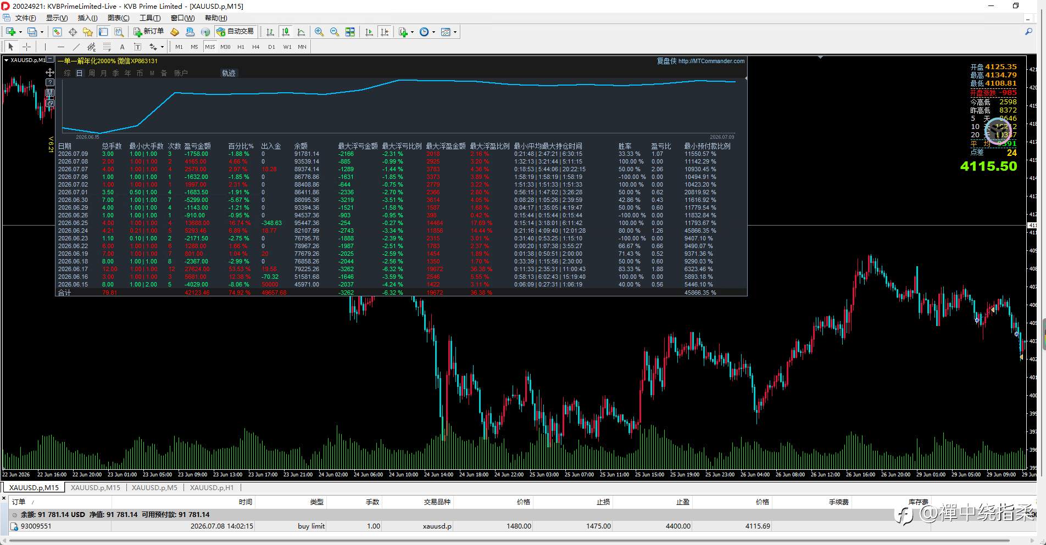Click the signals broadcast icon
Image resolution: width=1046 pixels, height=545 pixels.
pyautogui.click(x=205, y=32)
